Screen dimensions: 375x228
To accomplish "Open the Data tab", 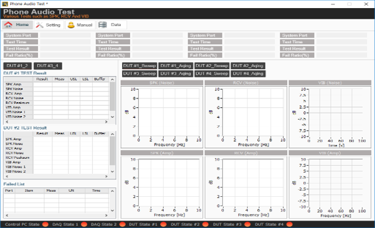I will (x=112, y=25).
